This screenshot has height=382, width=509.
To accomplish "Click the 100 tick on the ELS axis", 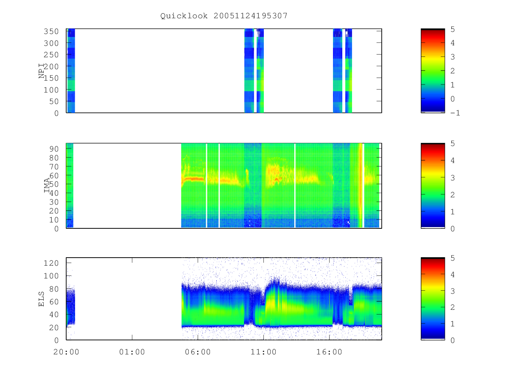I will point(51,275).
